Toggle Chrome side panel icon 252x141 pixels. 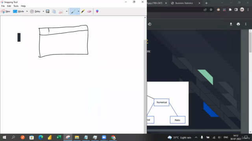236,10
